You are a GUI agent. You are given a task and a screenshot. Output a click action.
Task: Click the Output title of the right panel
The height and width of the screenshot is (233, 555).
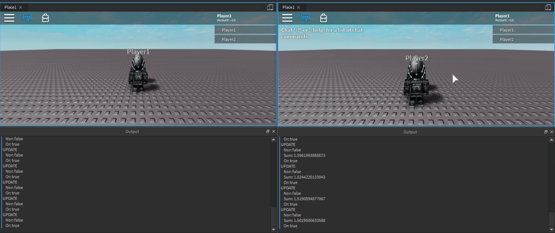[410, 132]
